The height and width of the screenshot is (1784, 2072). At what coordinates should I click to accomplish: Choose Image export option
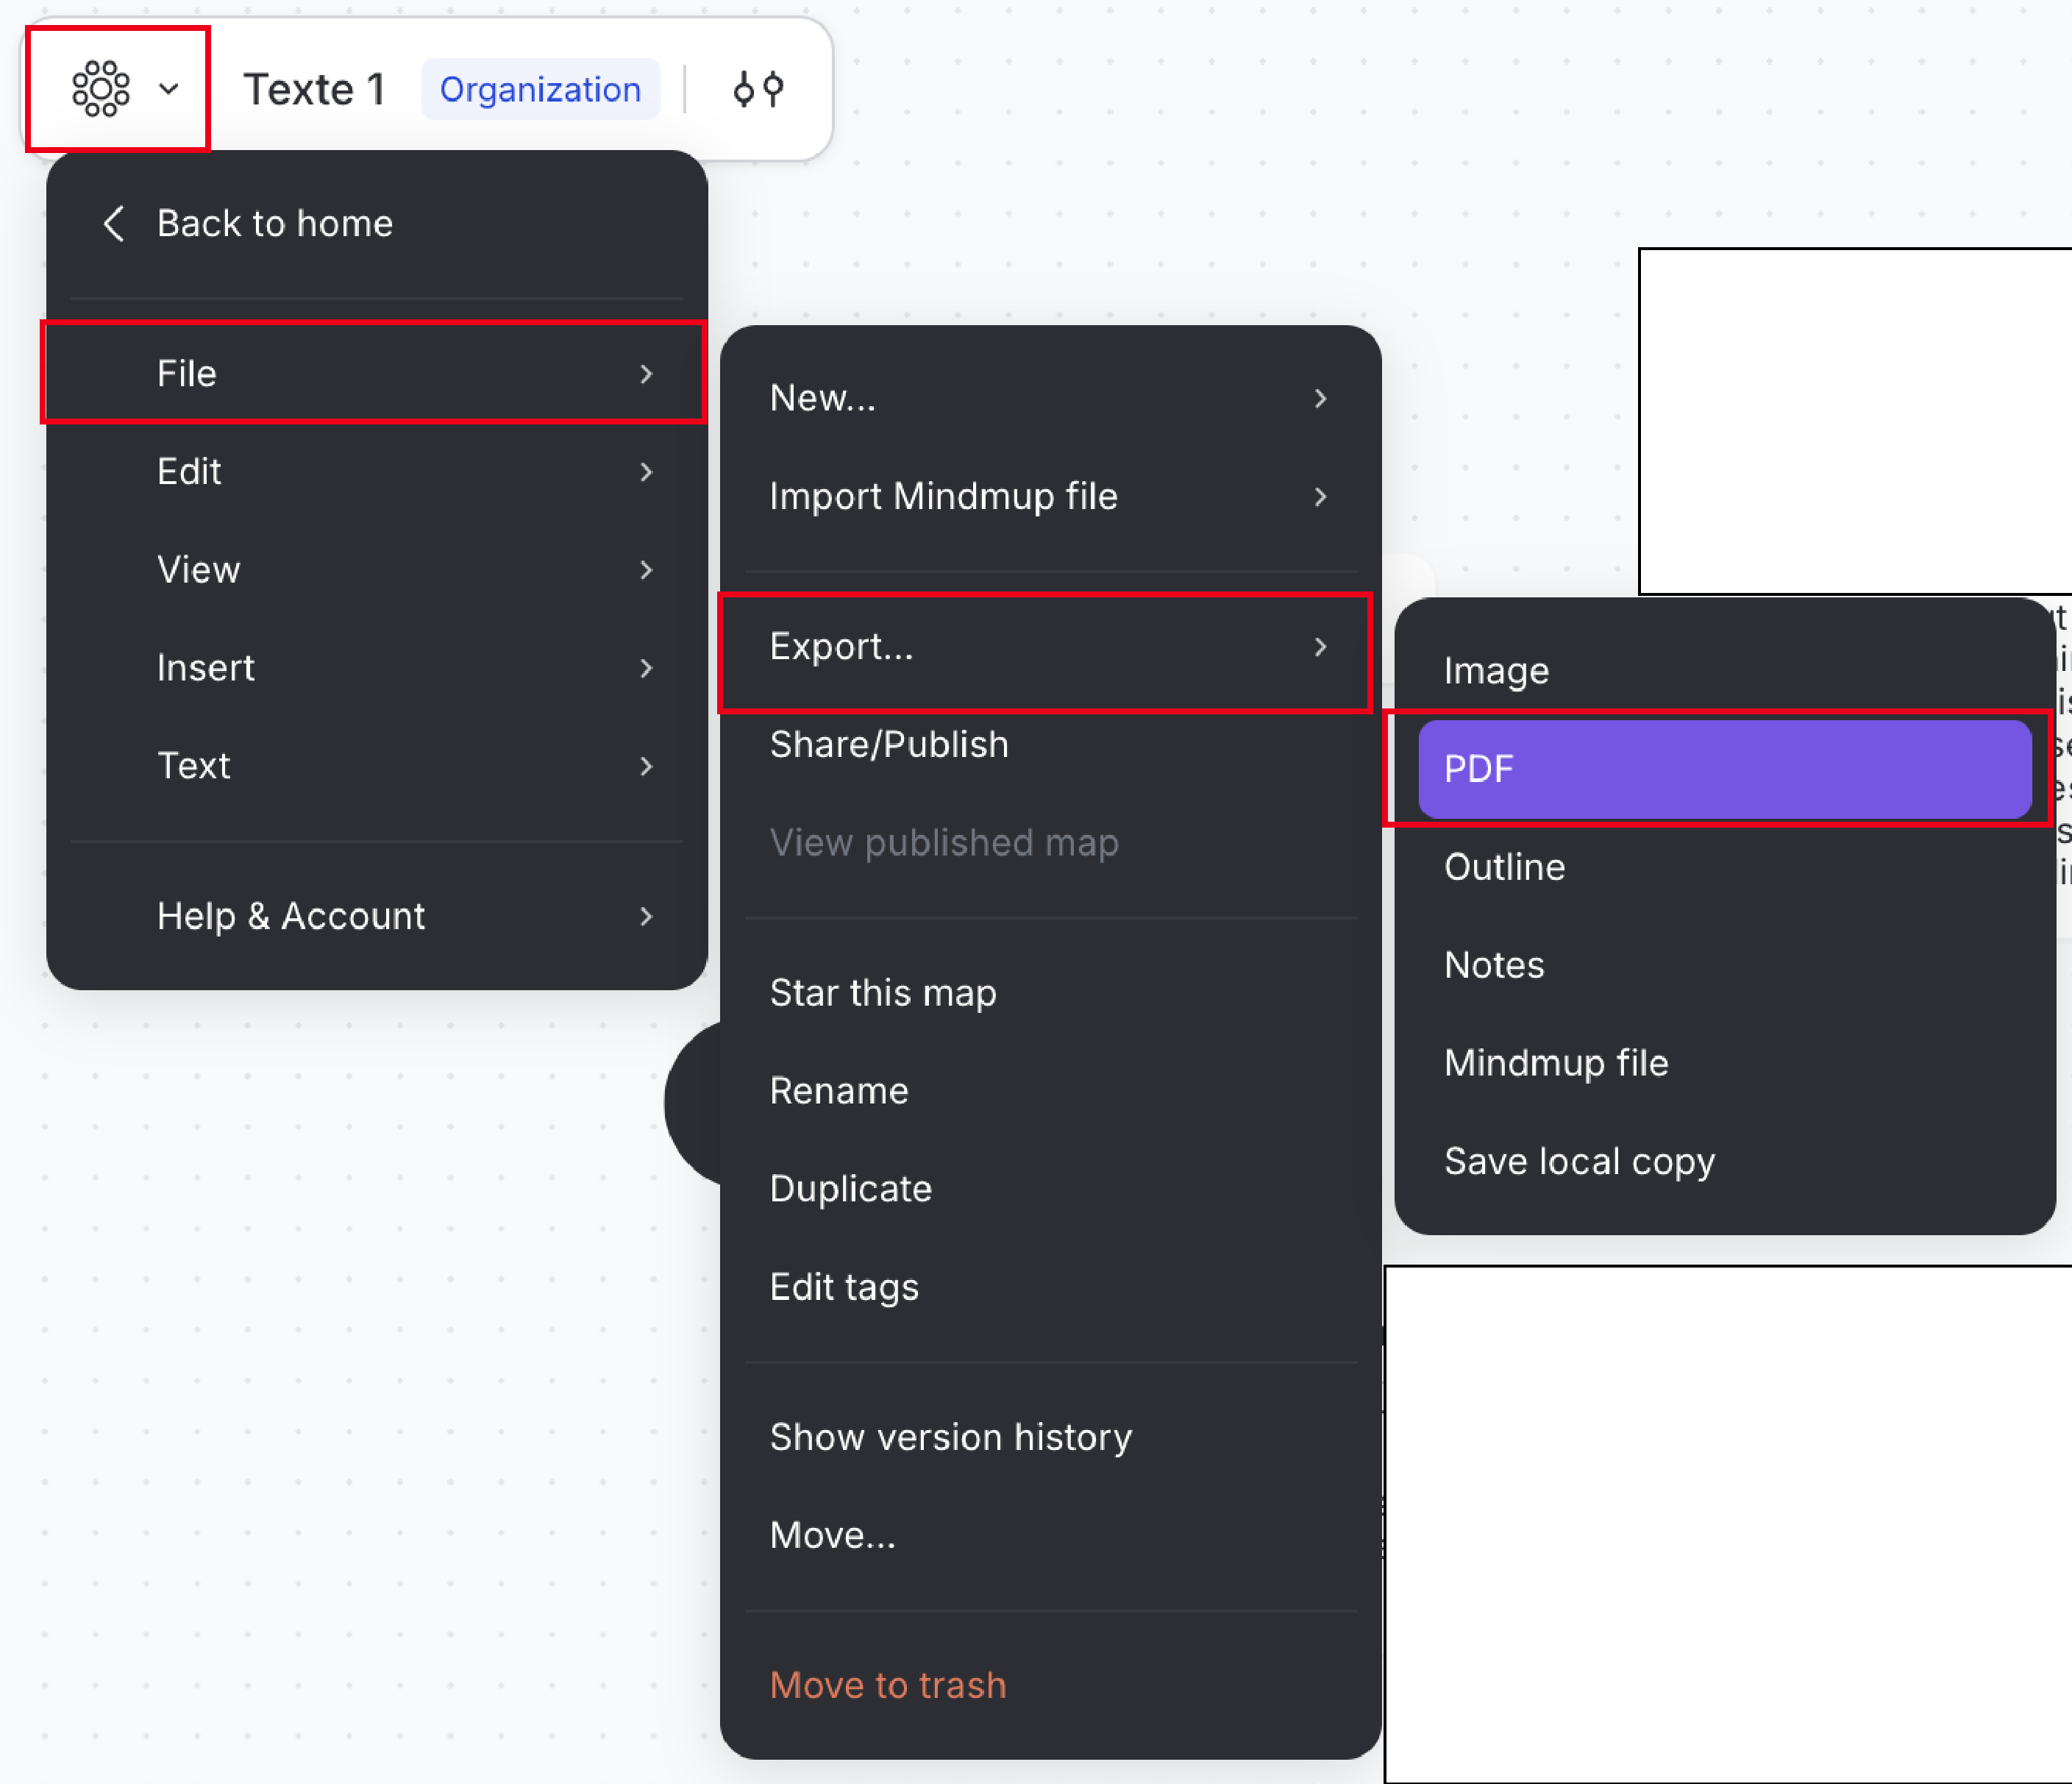coord(1496,670)
